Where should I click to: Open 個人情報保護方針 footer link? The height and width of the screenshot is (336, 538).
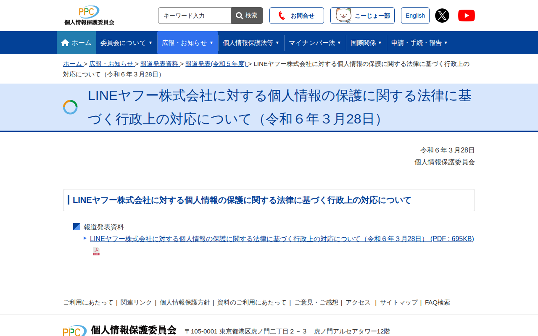(x=185, y=302)
